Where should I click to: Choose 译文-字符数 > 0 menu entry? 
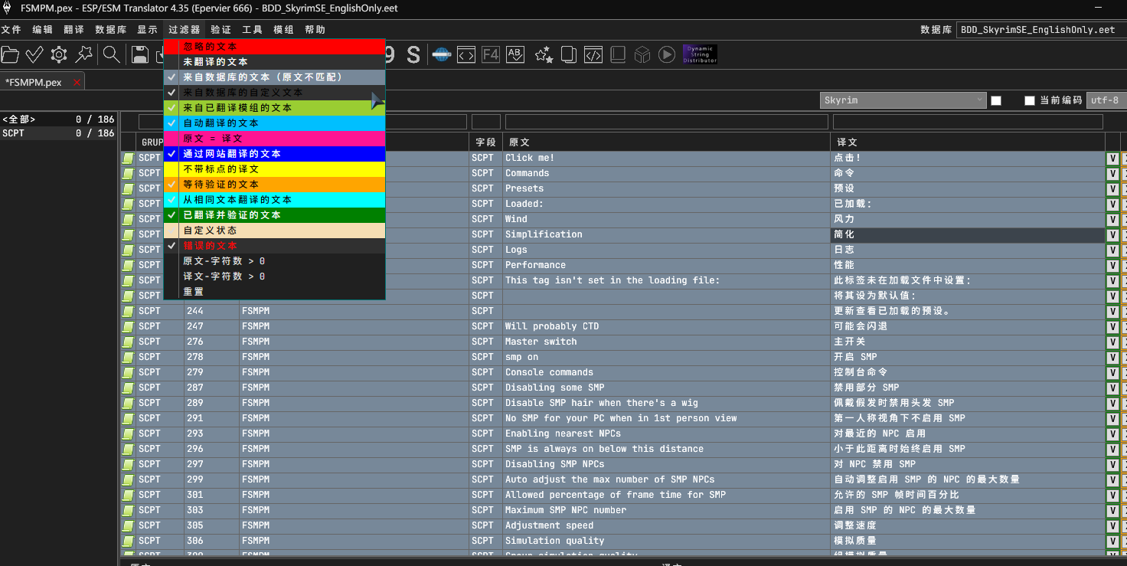[x=274, y=276]
